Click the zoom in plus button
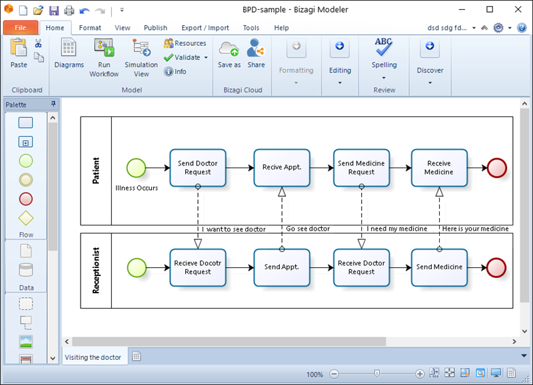Screen dimensions: 533x385 click(x=420, y=374)
